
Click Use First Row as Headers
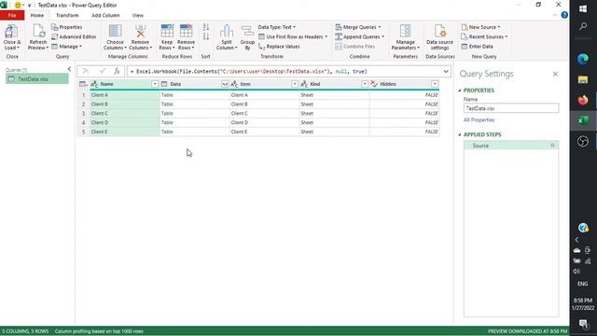(x=293, y=36)
